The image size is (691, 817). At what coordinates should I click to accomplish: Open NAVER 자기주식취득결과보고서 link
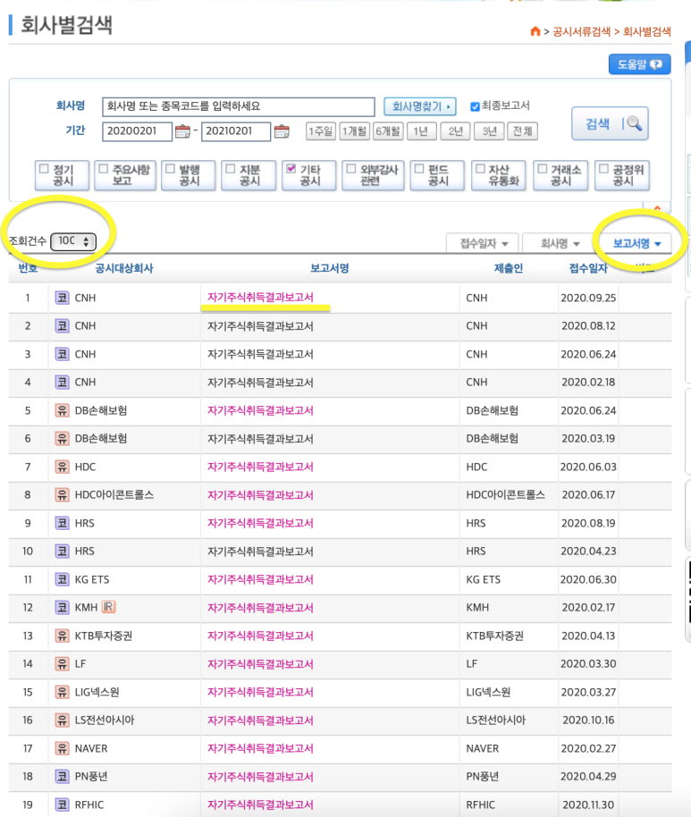click(260, 749)
